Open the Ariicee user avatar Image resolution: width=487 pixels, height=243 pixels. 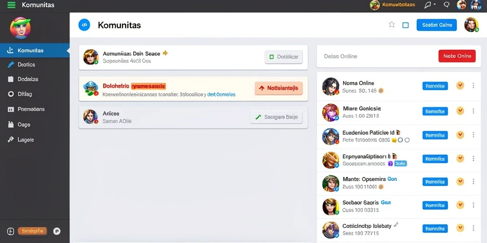tap(91, 117)
